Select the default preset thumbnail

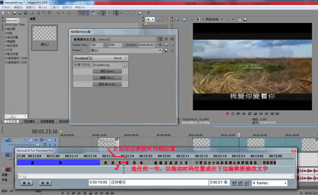pos(45,38)
